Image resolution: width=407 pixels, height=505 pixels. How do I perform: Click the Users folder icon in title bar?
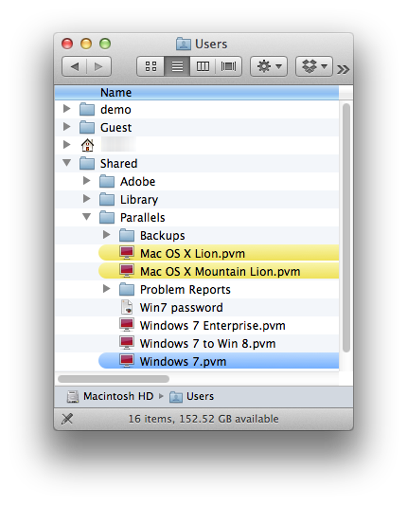[183, 45]
